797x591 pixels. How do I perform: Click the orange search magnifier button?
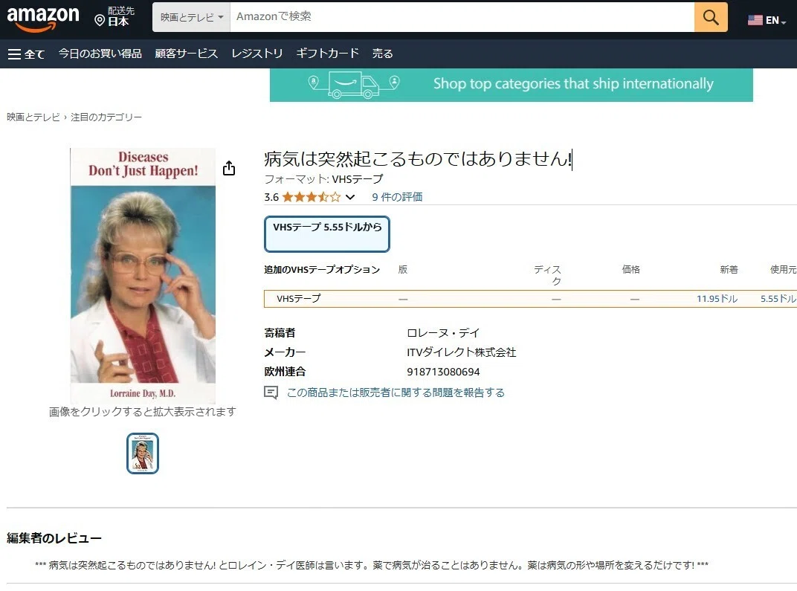point(711,17)
